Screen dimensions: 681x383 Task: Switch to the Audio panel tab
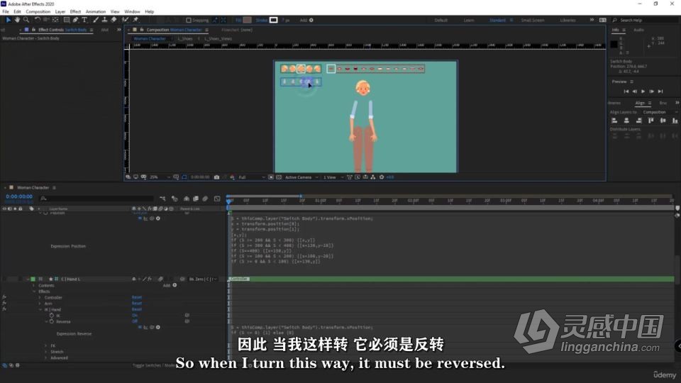tap(638, 30)
